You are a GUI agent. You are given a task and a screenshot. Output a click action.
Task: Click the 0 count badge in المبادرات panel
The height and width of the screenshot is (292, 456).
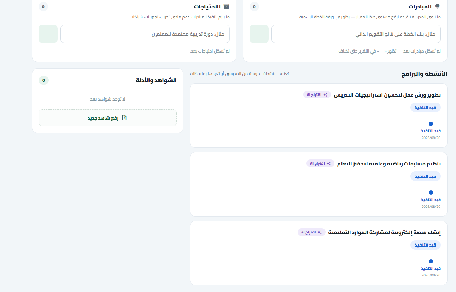254,7
